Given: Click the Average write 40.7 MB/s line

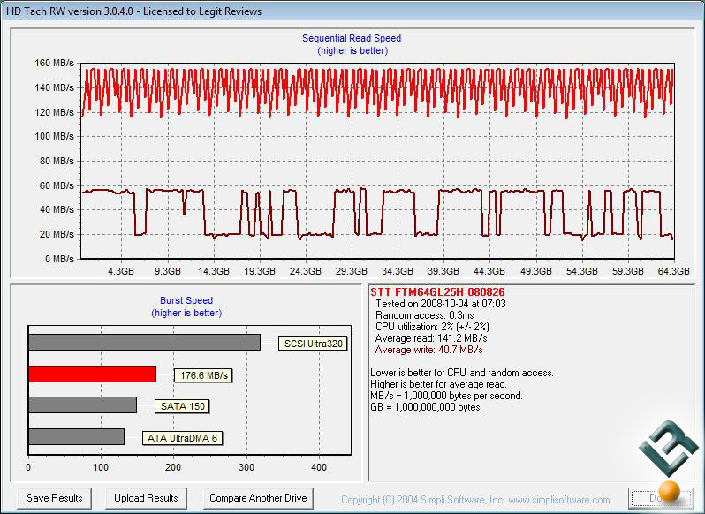Looking at the screenshot, I should (430, 350).
